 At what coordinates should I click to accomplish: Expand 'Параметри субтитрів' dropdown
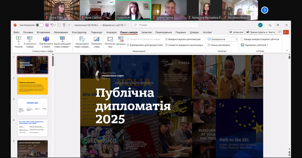pos(254,45)
